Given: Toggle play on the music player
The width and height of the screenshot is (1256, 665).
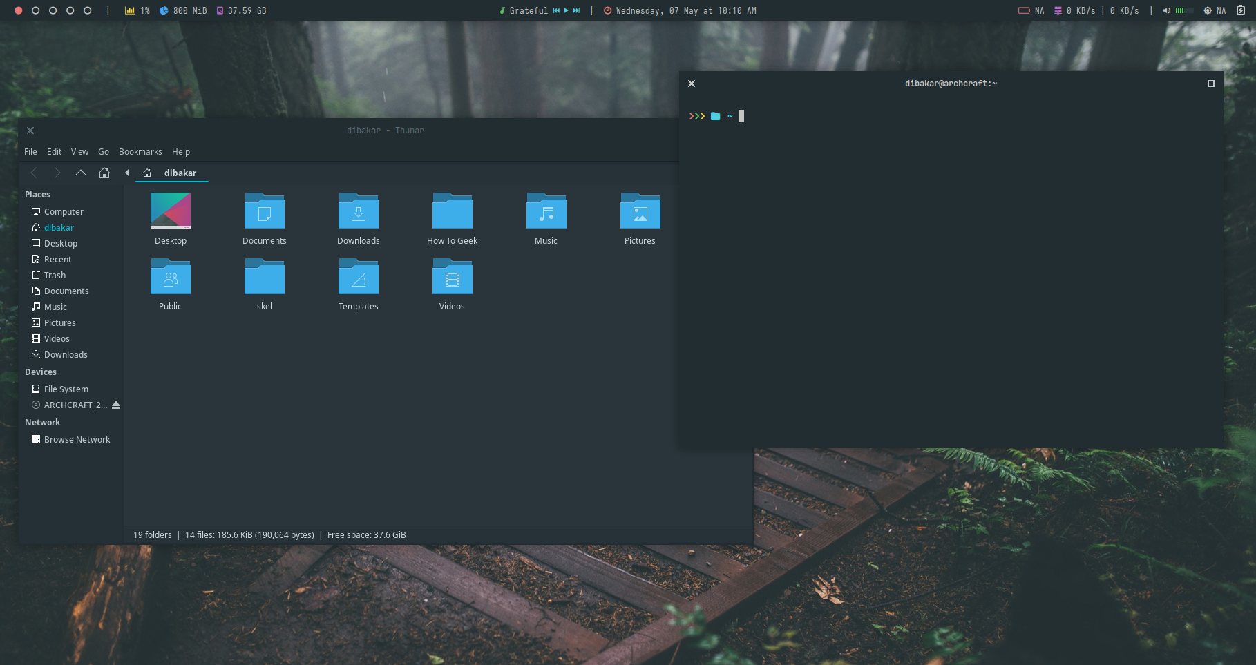Looking at the screenshot, I should [567, 10].
